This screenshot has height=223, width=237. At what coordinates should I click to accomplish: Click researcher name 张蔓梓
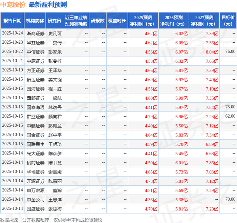click(x=55, y=61)
